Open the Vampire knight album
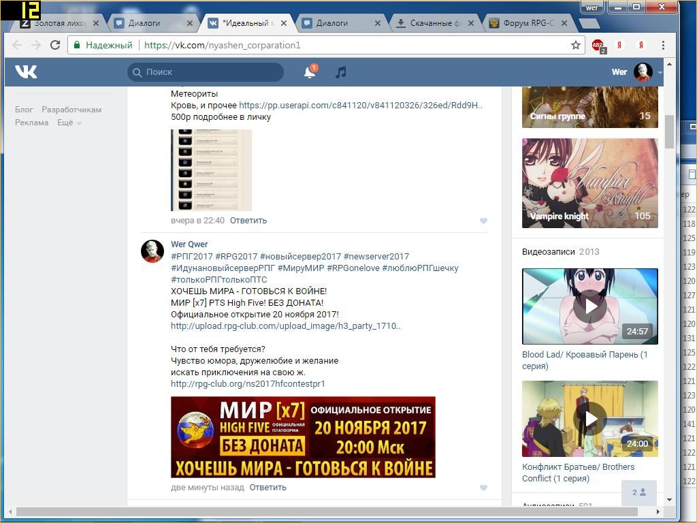Viewport: 697px width, 523px height. coord(590,183)
